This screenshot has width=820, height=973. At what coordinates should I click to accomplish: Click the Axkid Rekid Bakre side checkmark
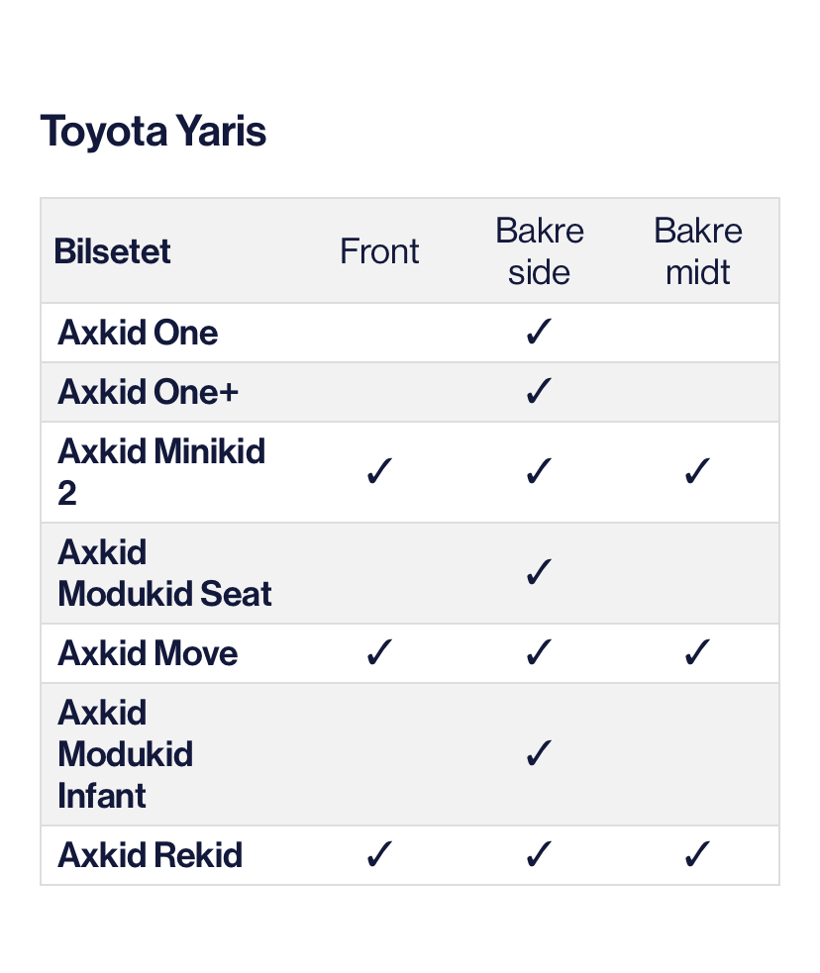(x=538, y=854)
